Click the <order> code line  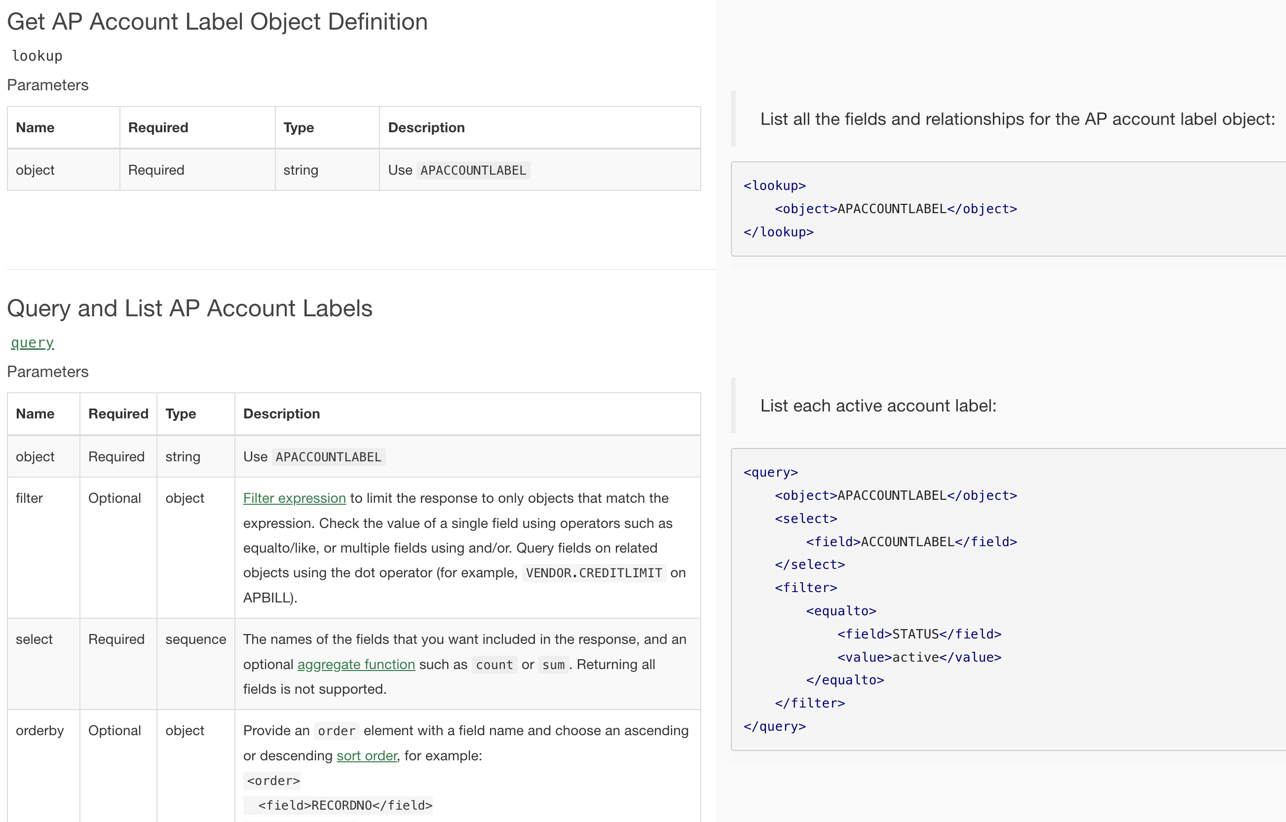[273, 781]
